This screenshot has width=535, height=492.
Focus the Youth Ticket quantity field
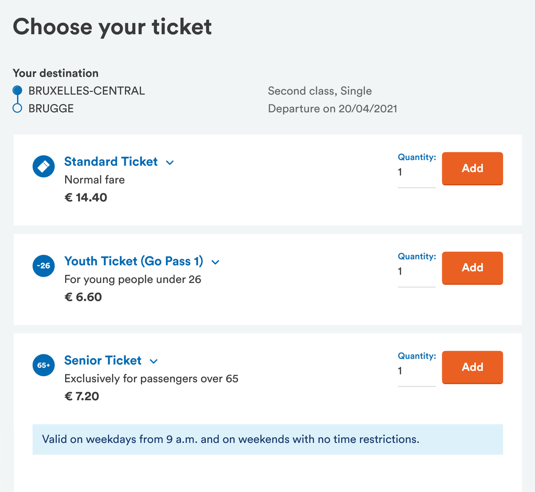[x=416, y=272]
